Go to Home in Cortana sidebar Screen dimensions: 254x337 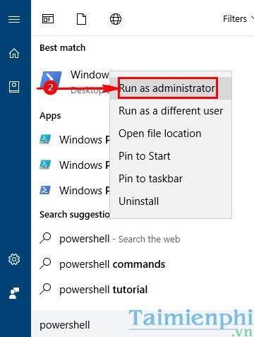click(x=14, y=53)
